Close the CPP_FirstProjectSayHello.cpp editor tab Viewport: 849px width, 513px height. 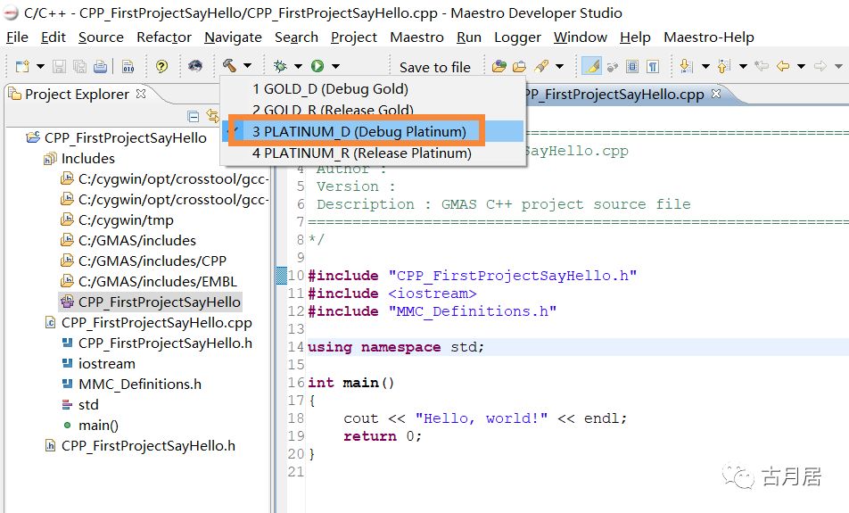(717, 94)
